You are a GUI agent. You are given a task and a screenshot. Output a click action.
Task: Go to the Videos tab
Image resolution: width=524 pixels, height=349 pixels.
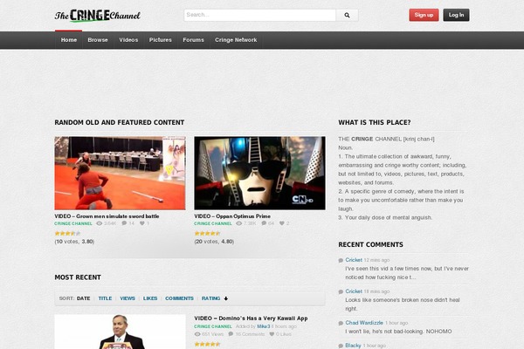[x=128, y=40]
